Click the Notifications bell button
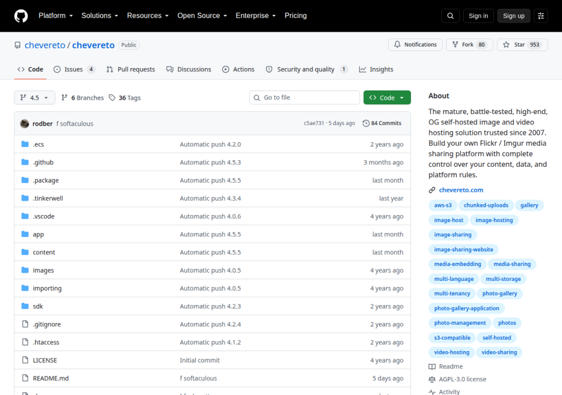562x395 pixels. 415,44
